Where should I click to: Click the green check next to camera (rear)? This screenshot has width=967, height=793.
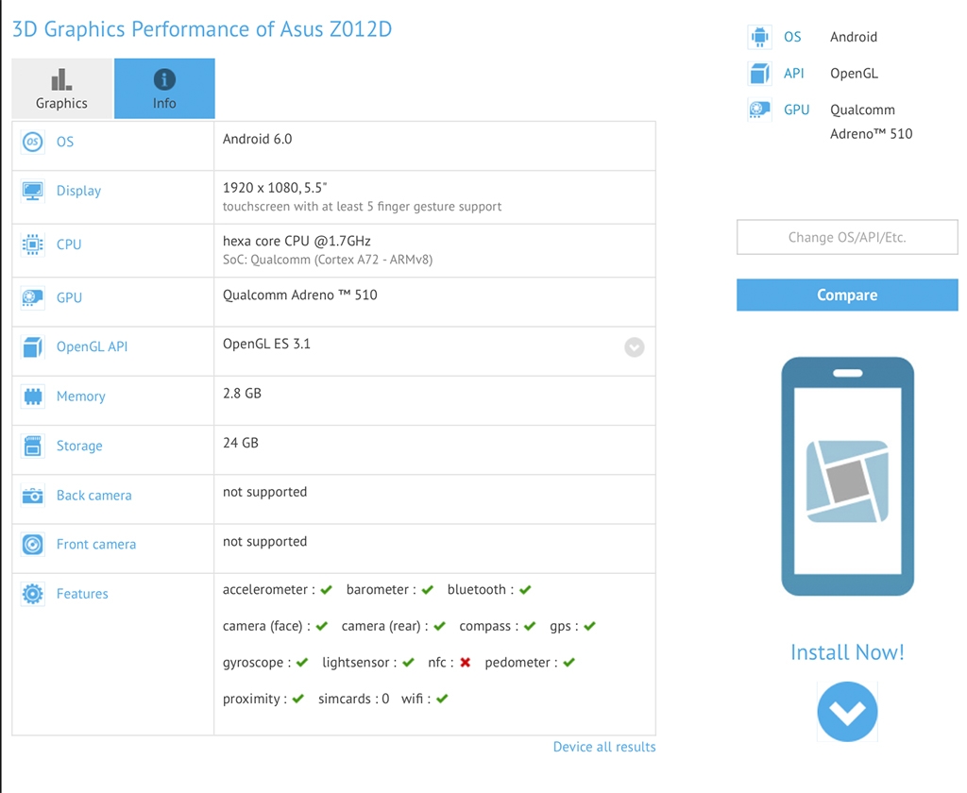(439, 626)
